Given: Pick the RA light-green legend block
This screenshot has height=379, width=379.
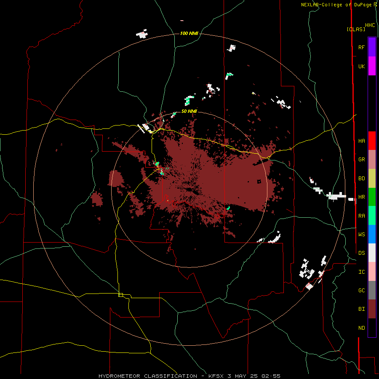Looking at the screenshot, I should 372,216.
